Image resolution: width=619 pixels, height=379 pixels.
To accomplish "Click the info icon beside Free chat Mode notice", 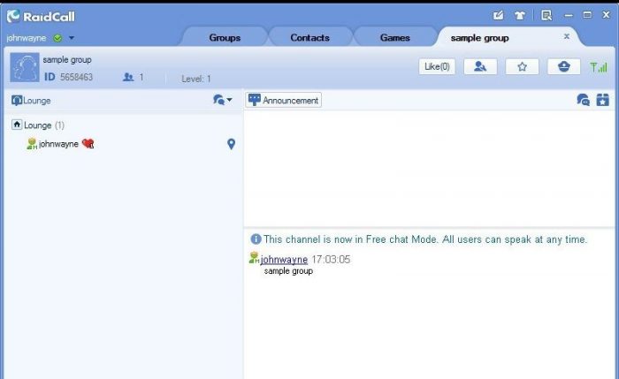I will [x=256, y=239].
